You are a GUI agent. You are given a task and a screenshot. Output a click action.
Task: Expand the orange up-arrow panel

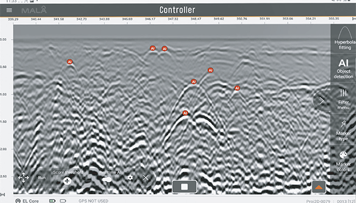click(x=319, y=187)
